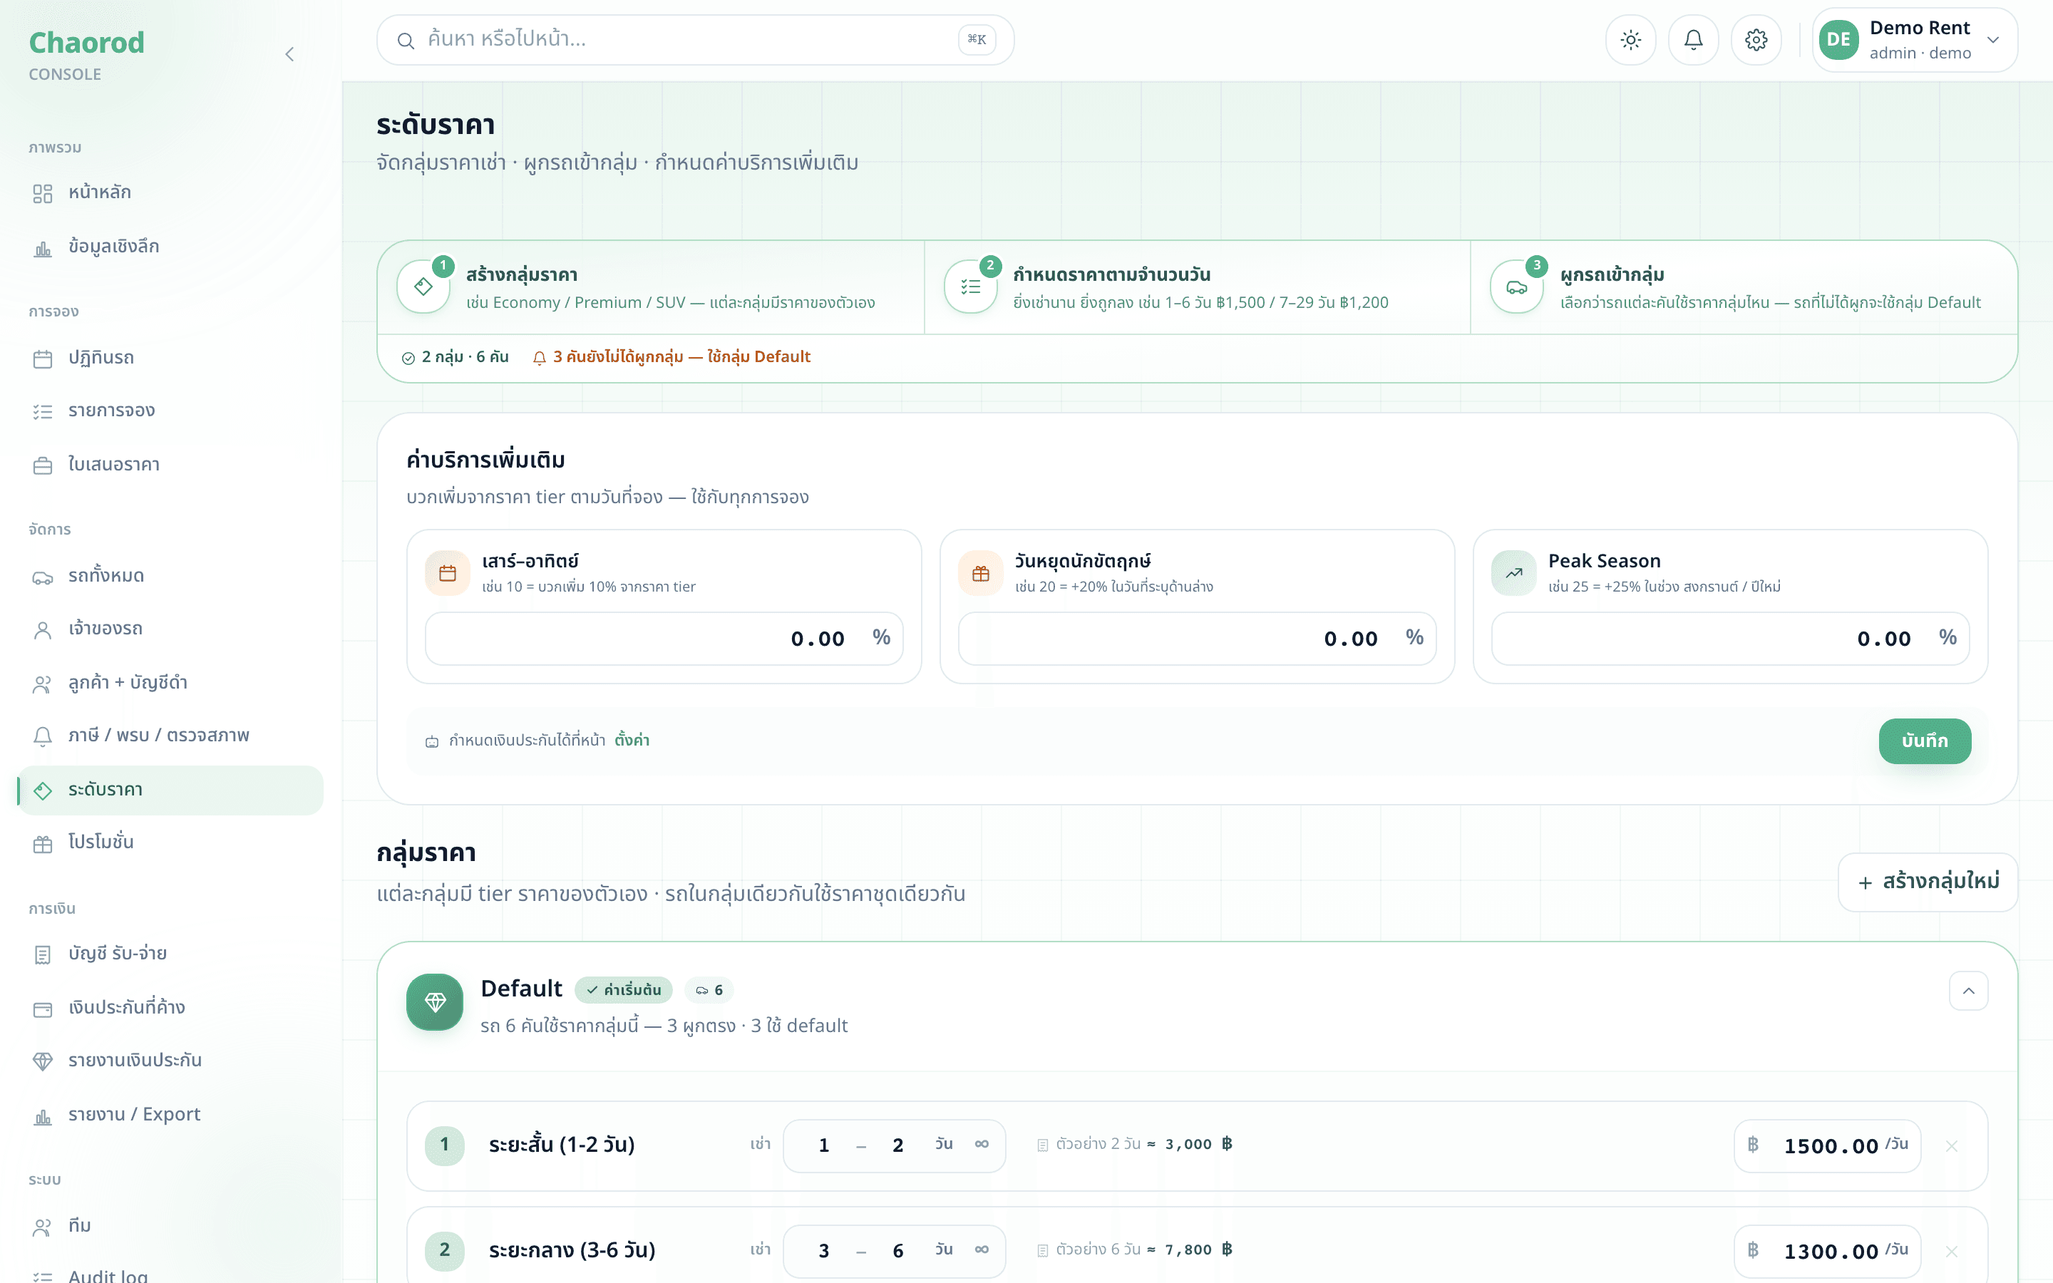Click the ตั้งค่า deposit settings link
The image size is (2053, 1283).
click(x=632, y=741)
